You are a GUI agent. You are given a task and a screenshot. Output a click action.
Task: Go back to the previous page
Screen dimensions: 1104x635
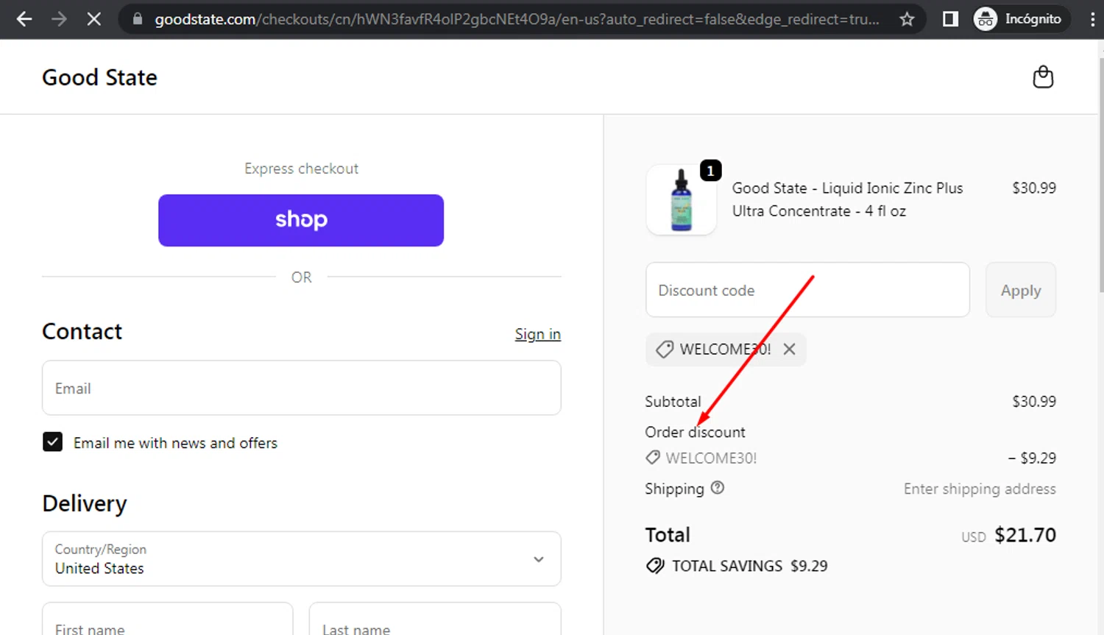click(24, 19)
